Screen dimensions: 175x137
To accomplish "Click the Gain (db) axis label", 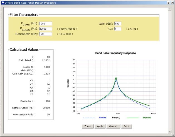I will click(68, 83).
